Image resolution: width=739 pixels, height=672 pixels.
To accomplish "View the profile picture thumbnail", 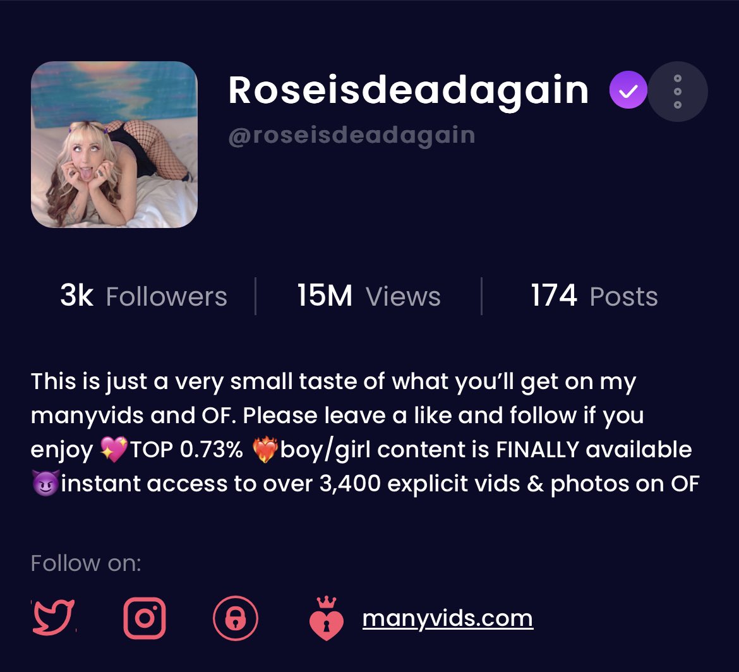I will 114,145.
